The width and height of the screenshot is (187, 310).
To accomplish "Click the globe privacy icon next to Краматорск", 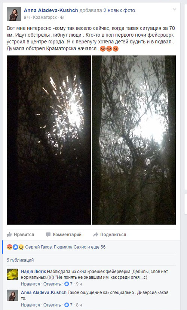I will click(62, 18).
